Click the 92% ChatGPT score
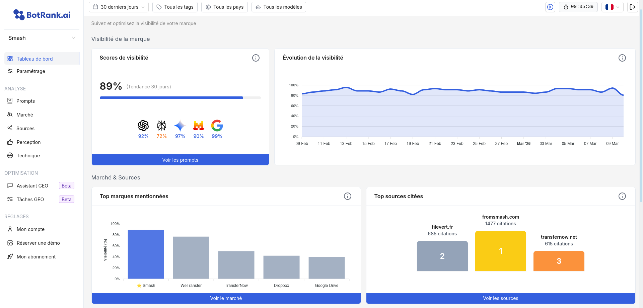This screenshot has height=308, width=643. point(143,136)
